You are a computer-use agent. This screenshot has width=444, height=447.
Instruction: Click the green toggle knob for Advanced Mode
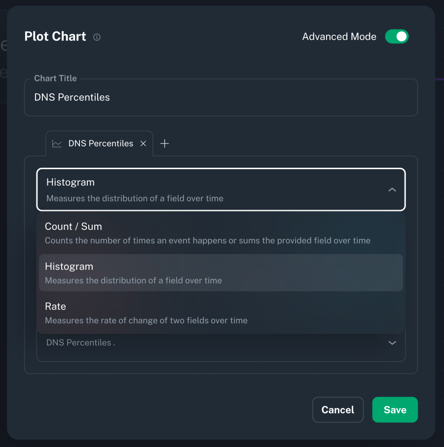[x=401, y=37]
